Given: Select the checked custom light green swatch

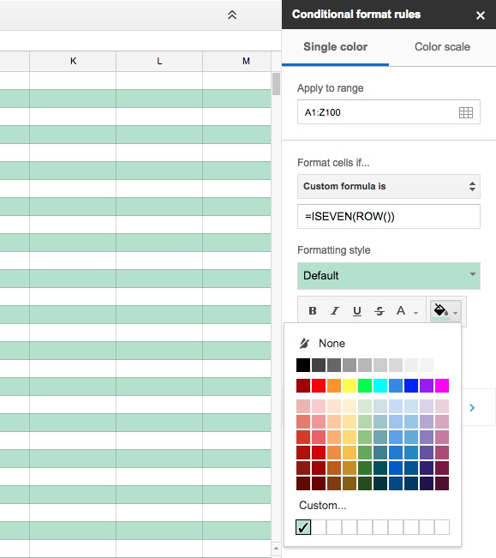Looking at the screenshot, I should pyautogui.click(x=303, y=527).
